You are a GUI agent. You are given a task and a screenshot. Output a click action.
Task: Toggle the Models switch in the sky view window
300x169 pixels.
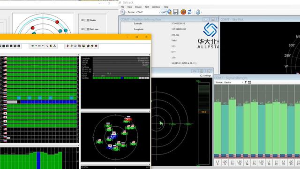87,20
